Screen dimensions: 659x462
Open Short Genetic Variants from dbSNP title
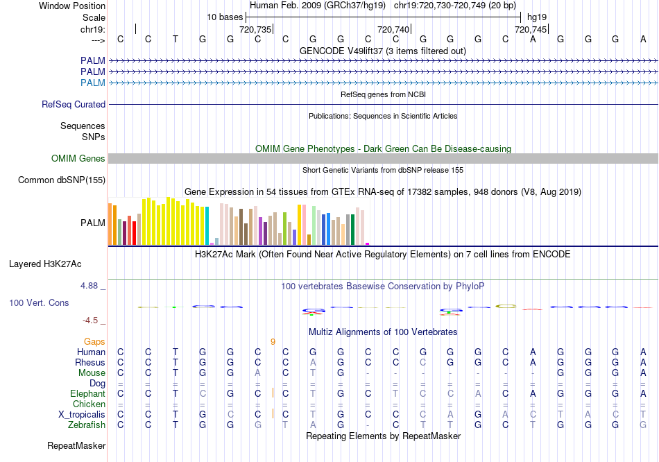coord(383,170)
